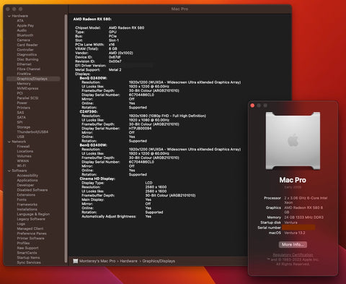Select Managed Client in the sidebar

[30, 228]
